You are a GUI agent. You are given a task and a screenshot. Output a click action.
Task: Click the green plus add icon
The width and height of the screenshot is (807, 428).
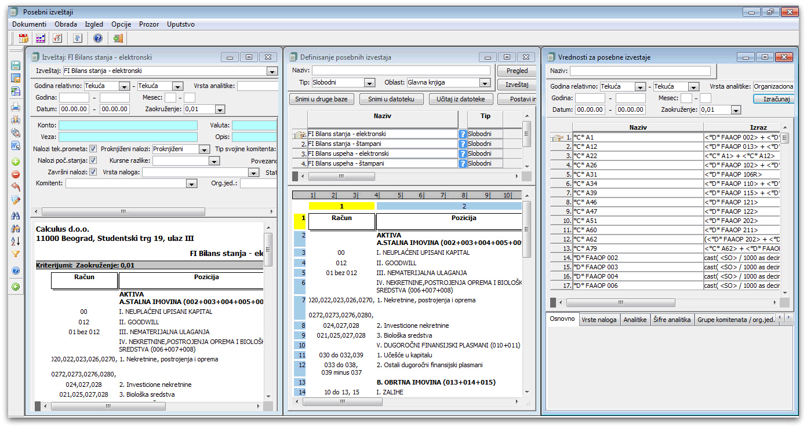click(x=16, y=162)
